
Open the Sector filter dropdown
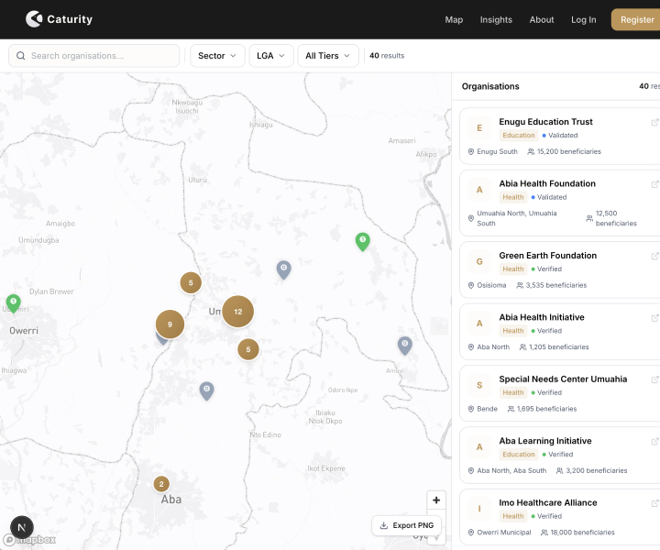point(217,56)
